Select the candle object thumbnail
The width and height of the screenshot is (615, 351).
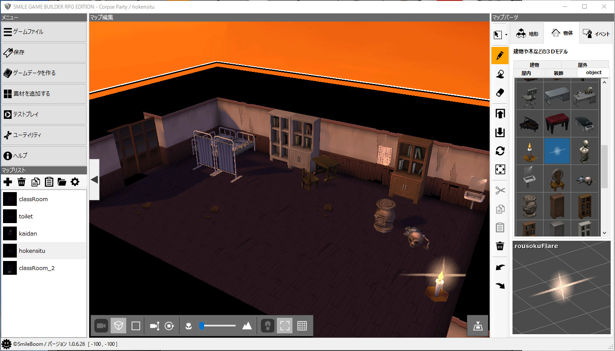[x=530, y=151]
